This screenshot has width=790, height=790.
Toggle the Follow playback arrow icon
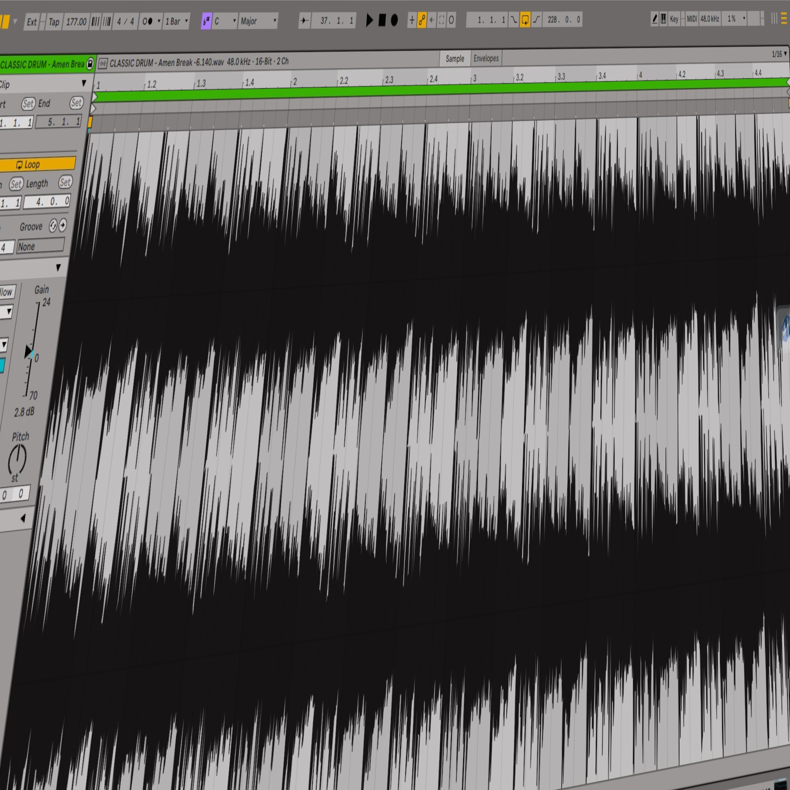pyautogui.click(x=305, y=21)
